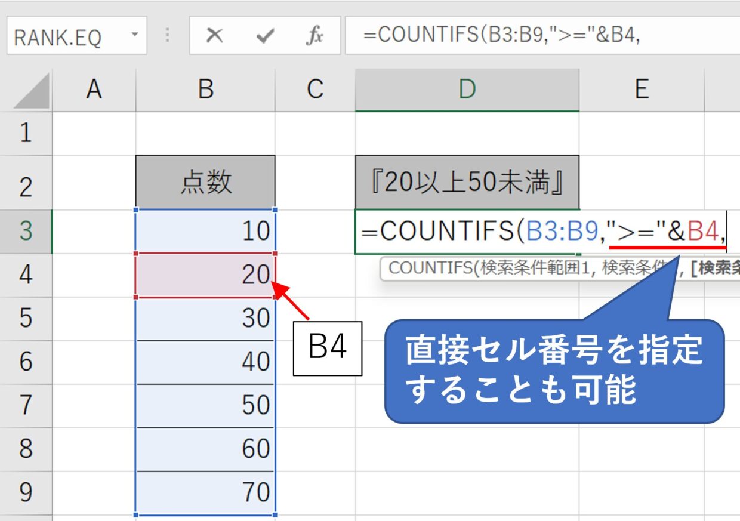Click cell containing 70
The width and height of the screenshot is (740, 521).
pyautogui.click(x=205, y=492)
